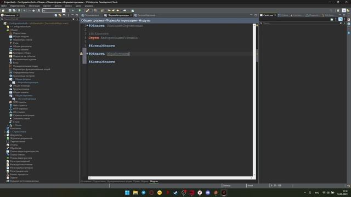Viewport: 351px width, 197px height.
Task: Clear the Navigator search with X
Action: (73, 19)
